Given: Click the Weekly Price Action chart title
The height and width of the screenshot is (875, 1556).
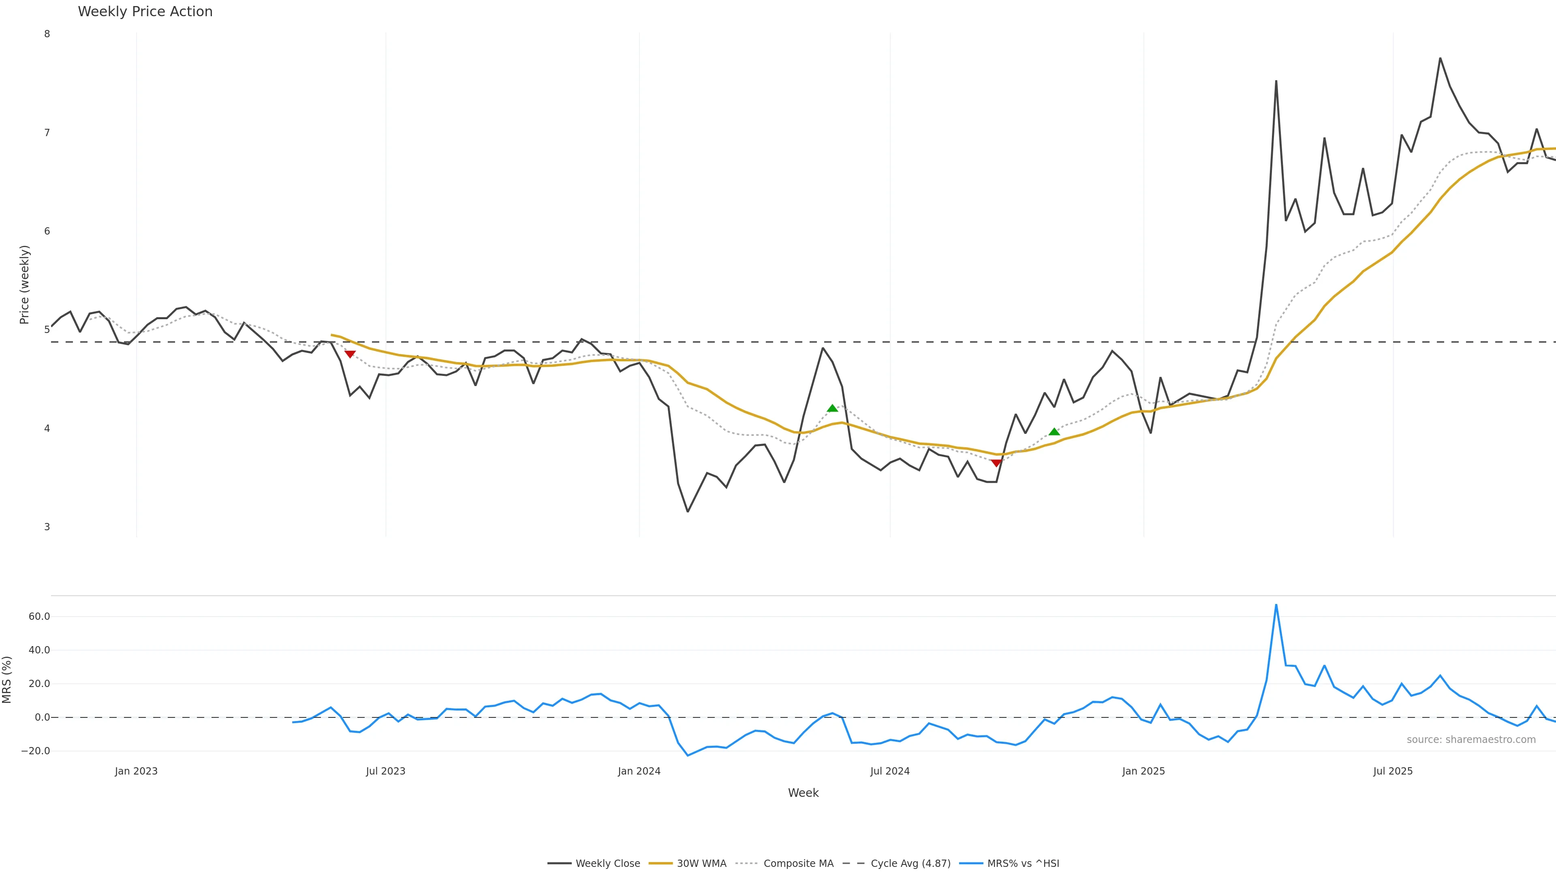Looking at the screenshot, I should point(145,11).
